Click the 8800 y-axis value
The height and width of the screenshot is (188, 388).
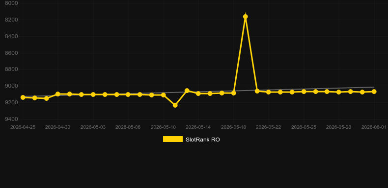point(11,70)
